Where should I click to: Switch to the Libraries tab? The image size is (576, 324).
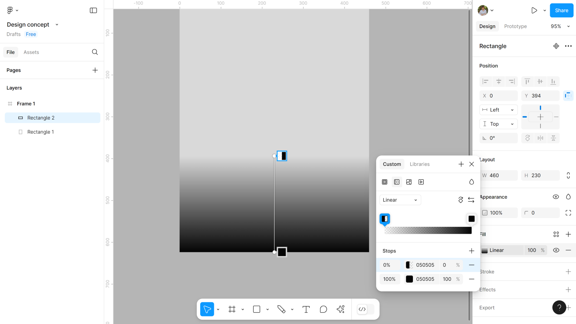click(419, 164)
